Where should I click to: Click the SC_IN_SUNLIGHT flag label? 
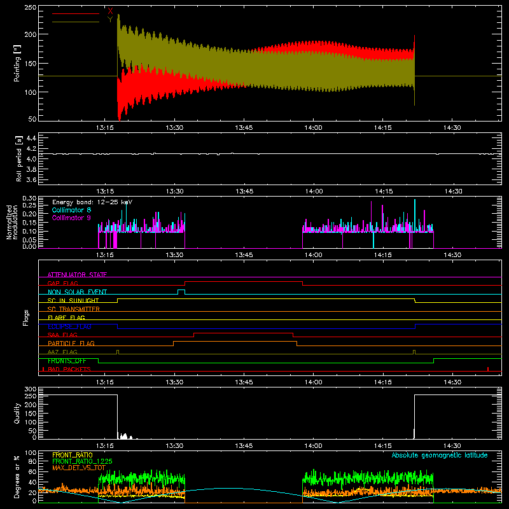(73, 300)
